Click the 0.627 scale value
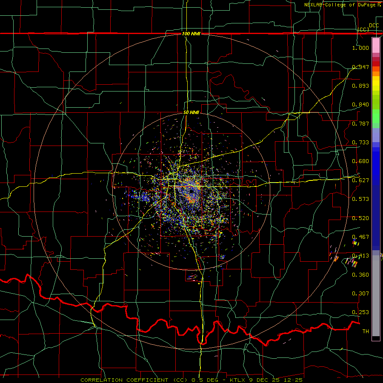The image size is (383, 383). tap(360, 180)
